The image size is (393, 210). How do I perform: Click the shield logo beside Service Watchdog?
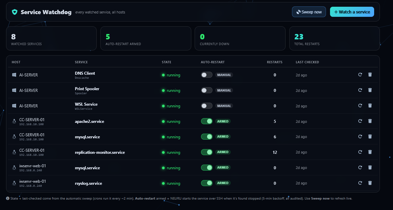click(x=14, y=12)
